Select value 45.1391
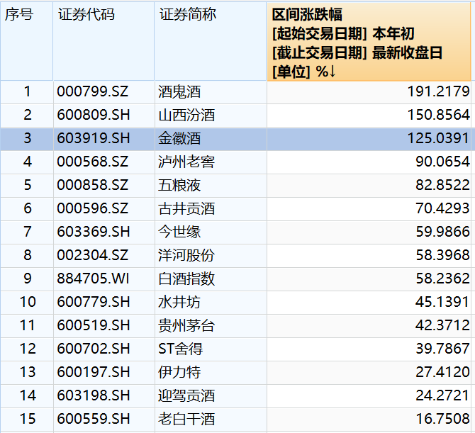 (442, 302)
